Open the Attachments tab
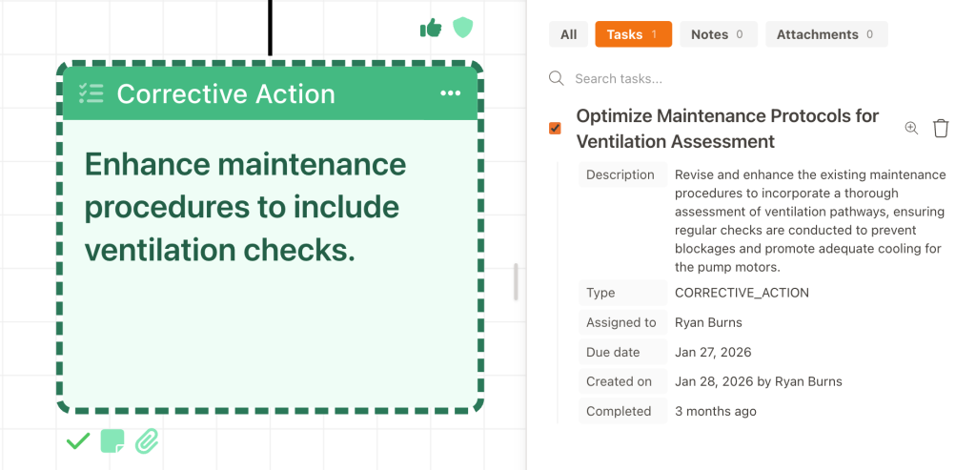Viewport: 976px width, 470px height. pos(826,34)
